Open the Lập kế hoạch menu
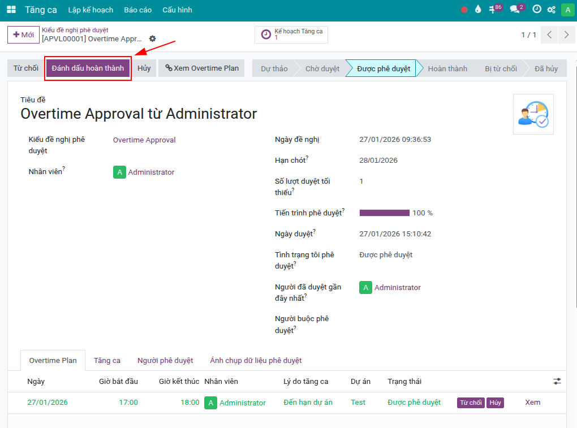 [91, 10]
